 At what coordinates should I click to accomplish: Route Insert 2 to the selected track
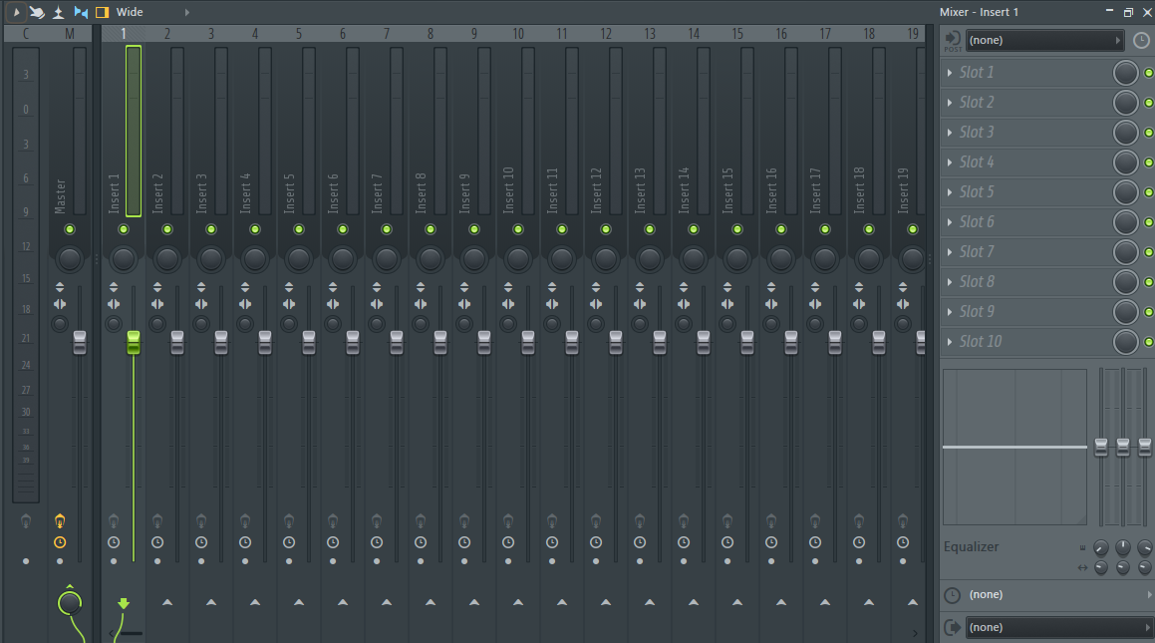coord(167,602)
